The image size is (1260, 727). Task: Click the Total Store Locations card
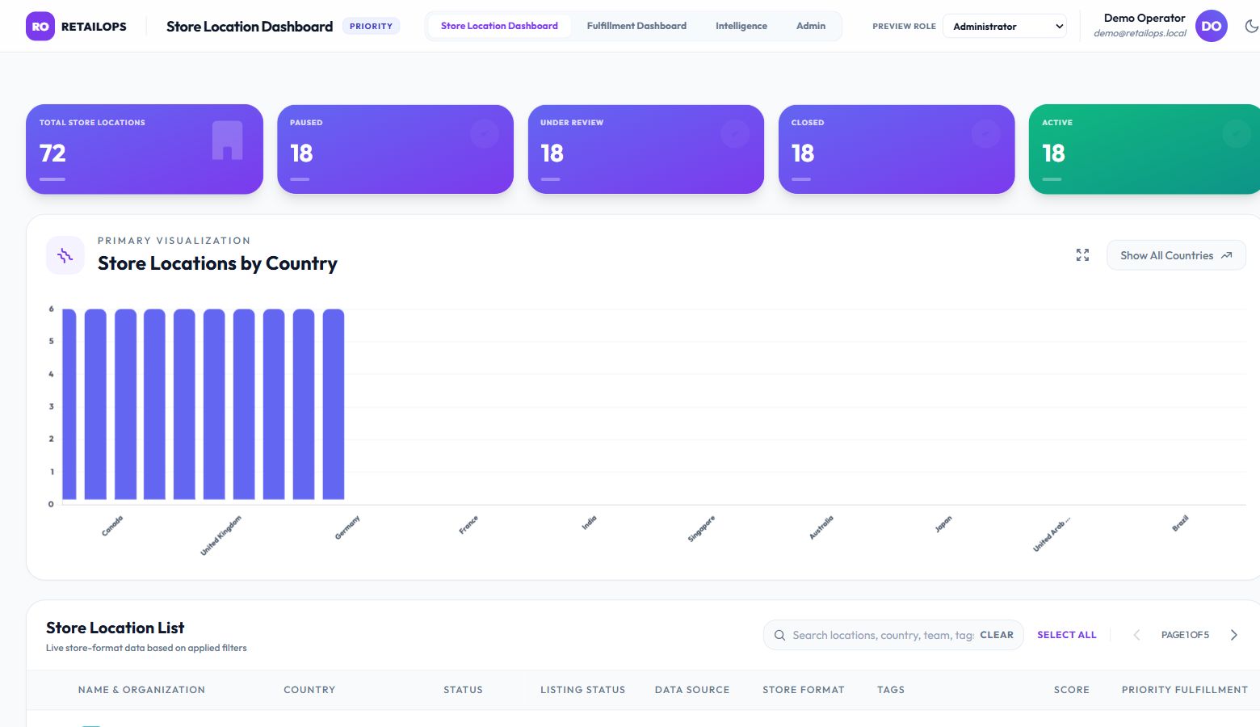pos(145,149)
